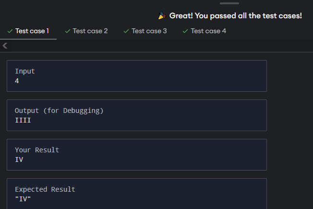Screen dimensions: 313x209
Task: Open the Test case 2 tab
Action: click(90, 31)
